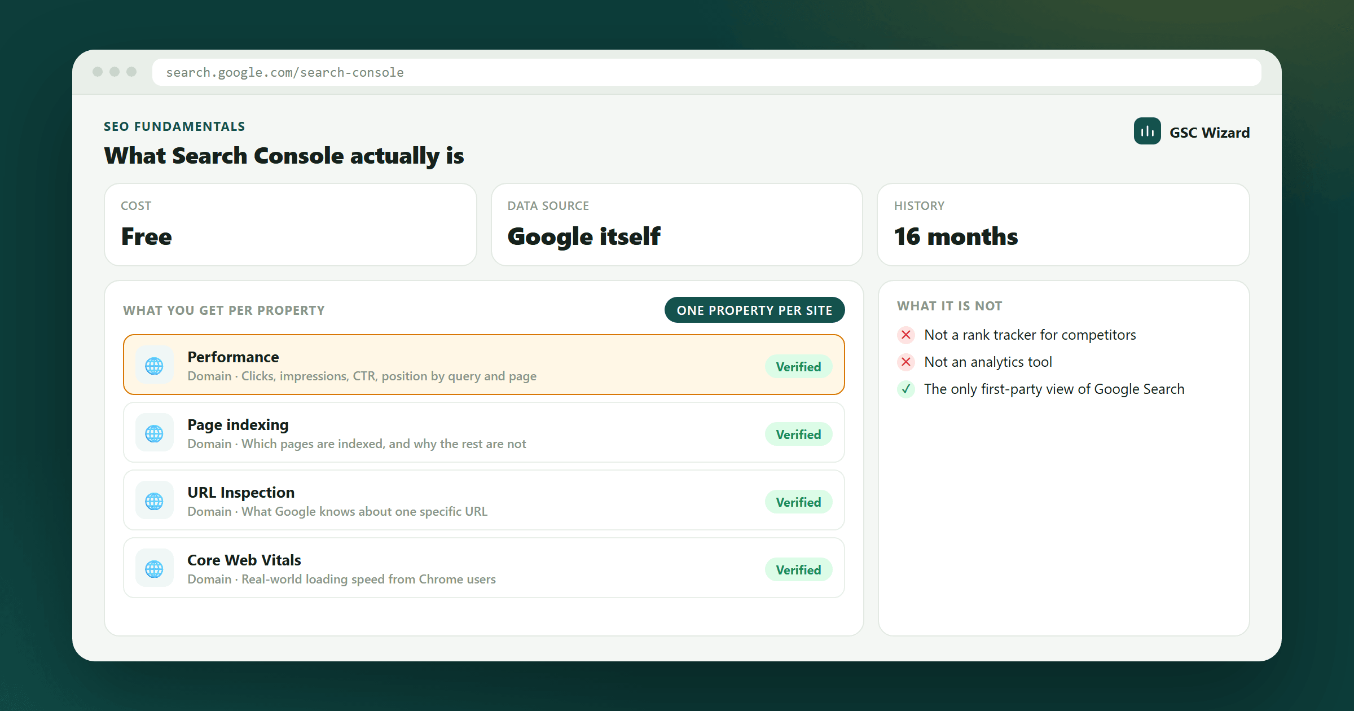Click the HISTORY value '16 months'
This screenshot has width=1354, height=711.
[956, 236]
